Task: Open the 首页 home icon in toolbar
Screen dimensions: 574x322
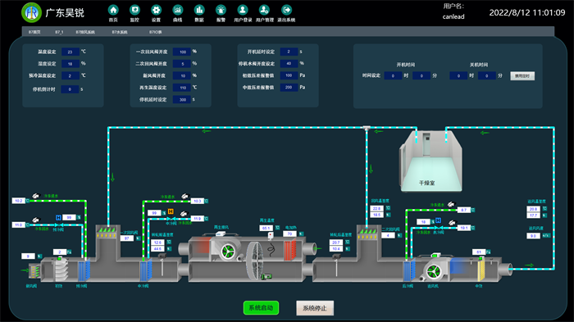Action: [113, 10]
